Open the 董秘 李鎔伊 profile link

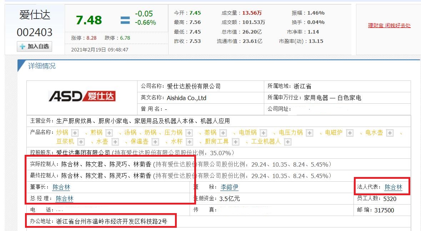pyautogui.click(x=230, y=187)
